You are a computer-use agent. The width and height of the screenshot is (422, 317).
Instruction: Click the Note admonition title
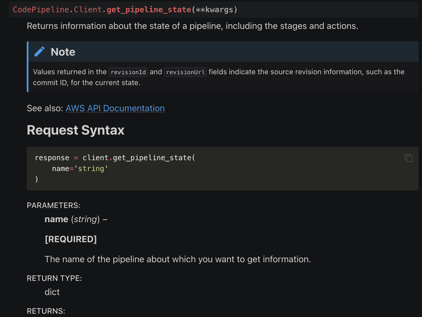coord(63,52)
